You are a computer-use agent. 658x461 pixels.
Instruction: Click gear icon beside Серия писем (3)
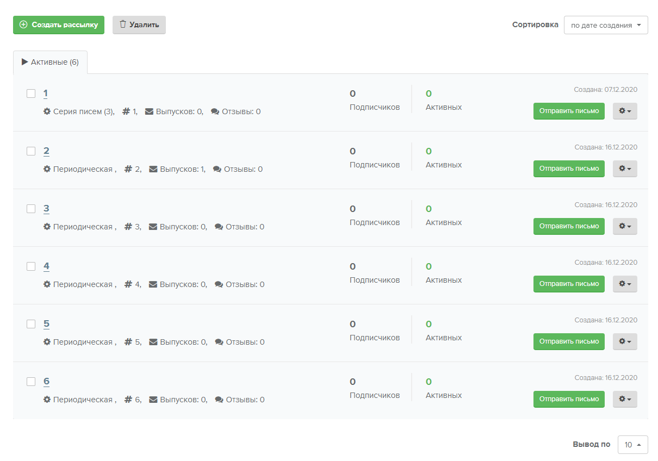[x=47, y=111]
